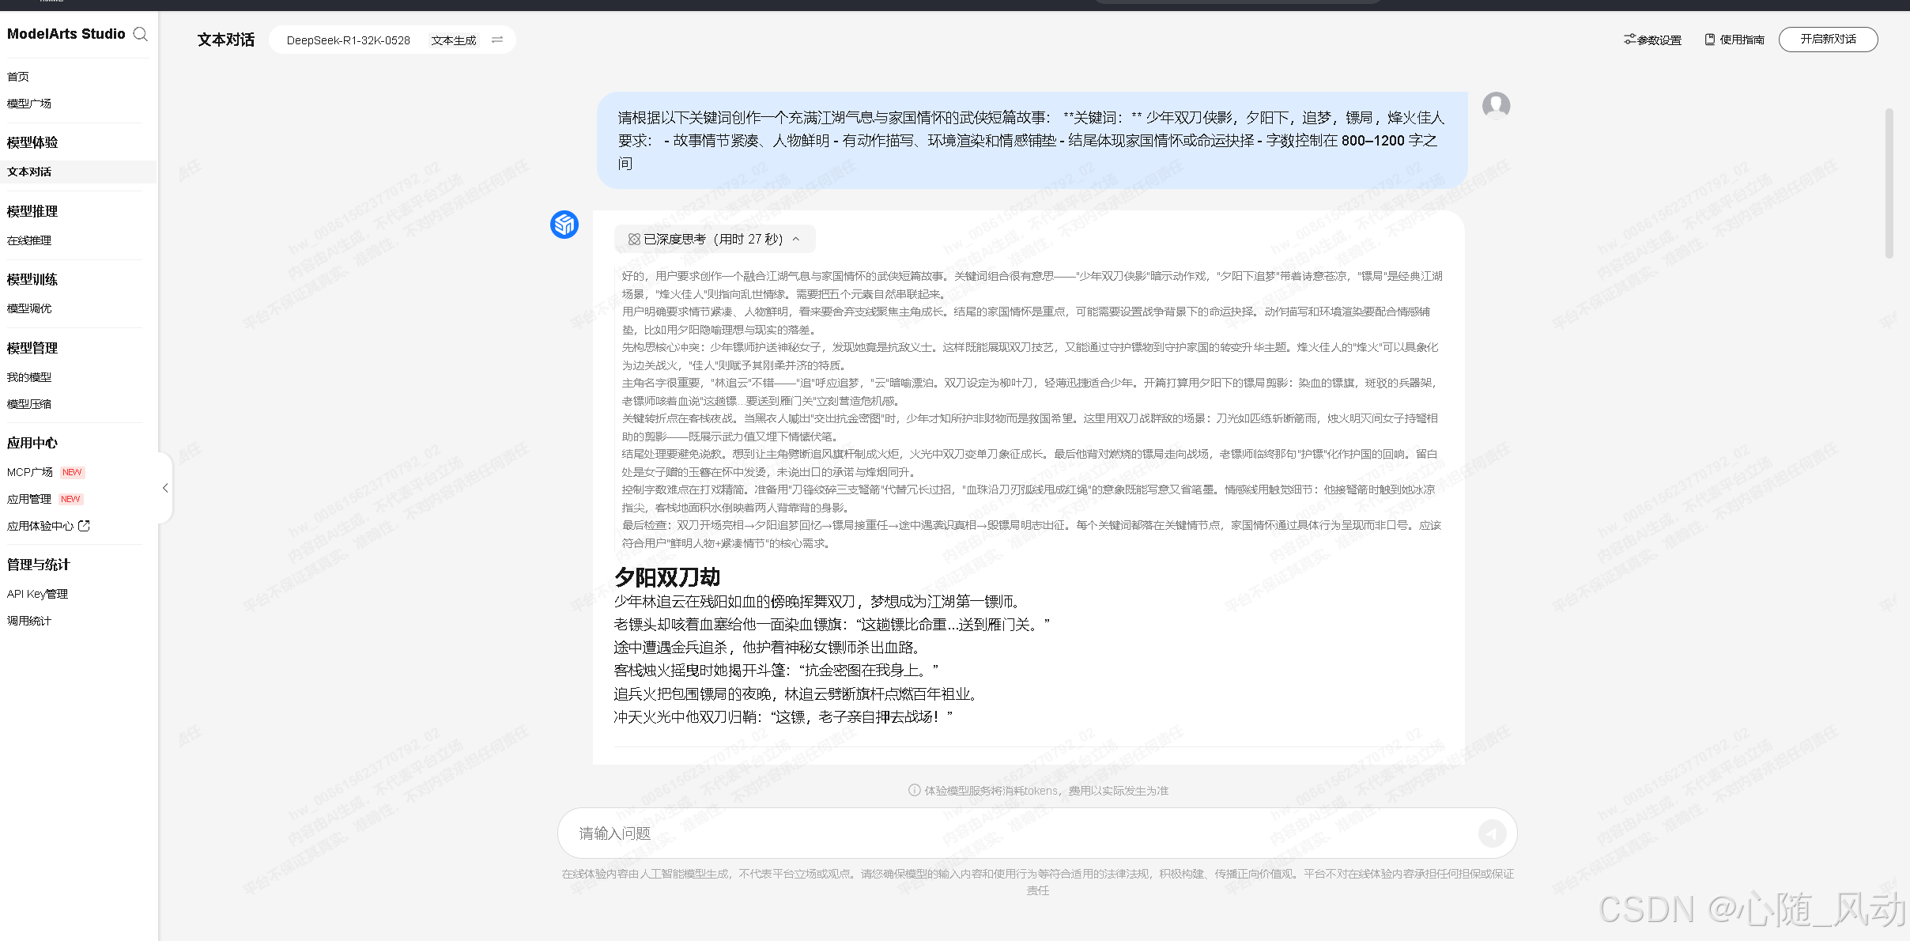The image size is (1910, 941).
Task: Click the search icon beside ModelArts Studio
Action: coord(141,34)
